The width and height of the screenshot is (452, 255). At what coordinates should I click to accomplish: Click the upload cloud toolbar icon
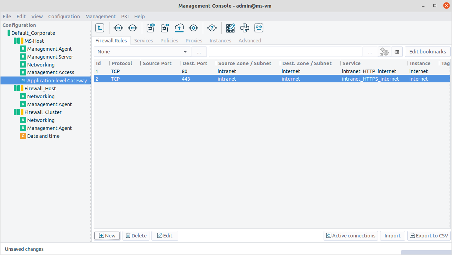coord(179,28)
